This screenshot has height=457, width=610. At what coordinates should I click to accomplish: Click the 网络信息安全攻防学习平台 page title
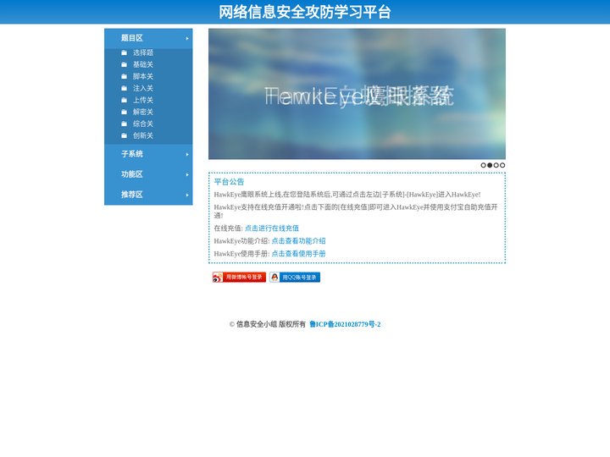(305, 12)
